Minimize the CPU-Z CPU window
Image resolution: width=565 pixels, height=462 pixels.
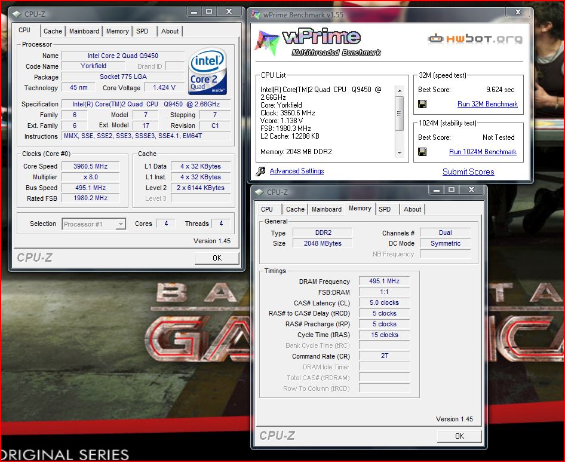pyautogui.click(x=194, y=11)
